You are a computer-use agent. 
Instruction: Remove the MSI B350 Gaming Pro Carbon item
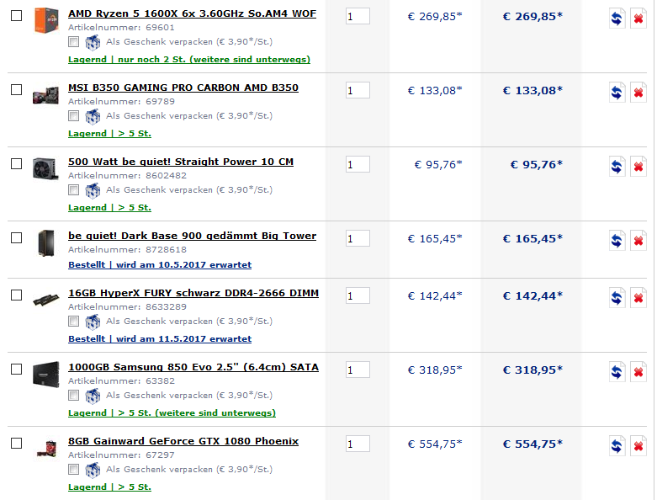[x=638, y=93]
